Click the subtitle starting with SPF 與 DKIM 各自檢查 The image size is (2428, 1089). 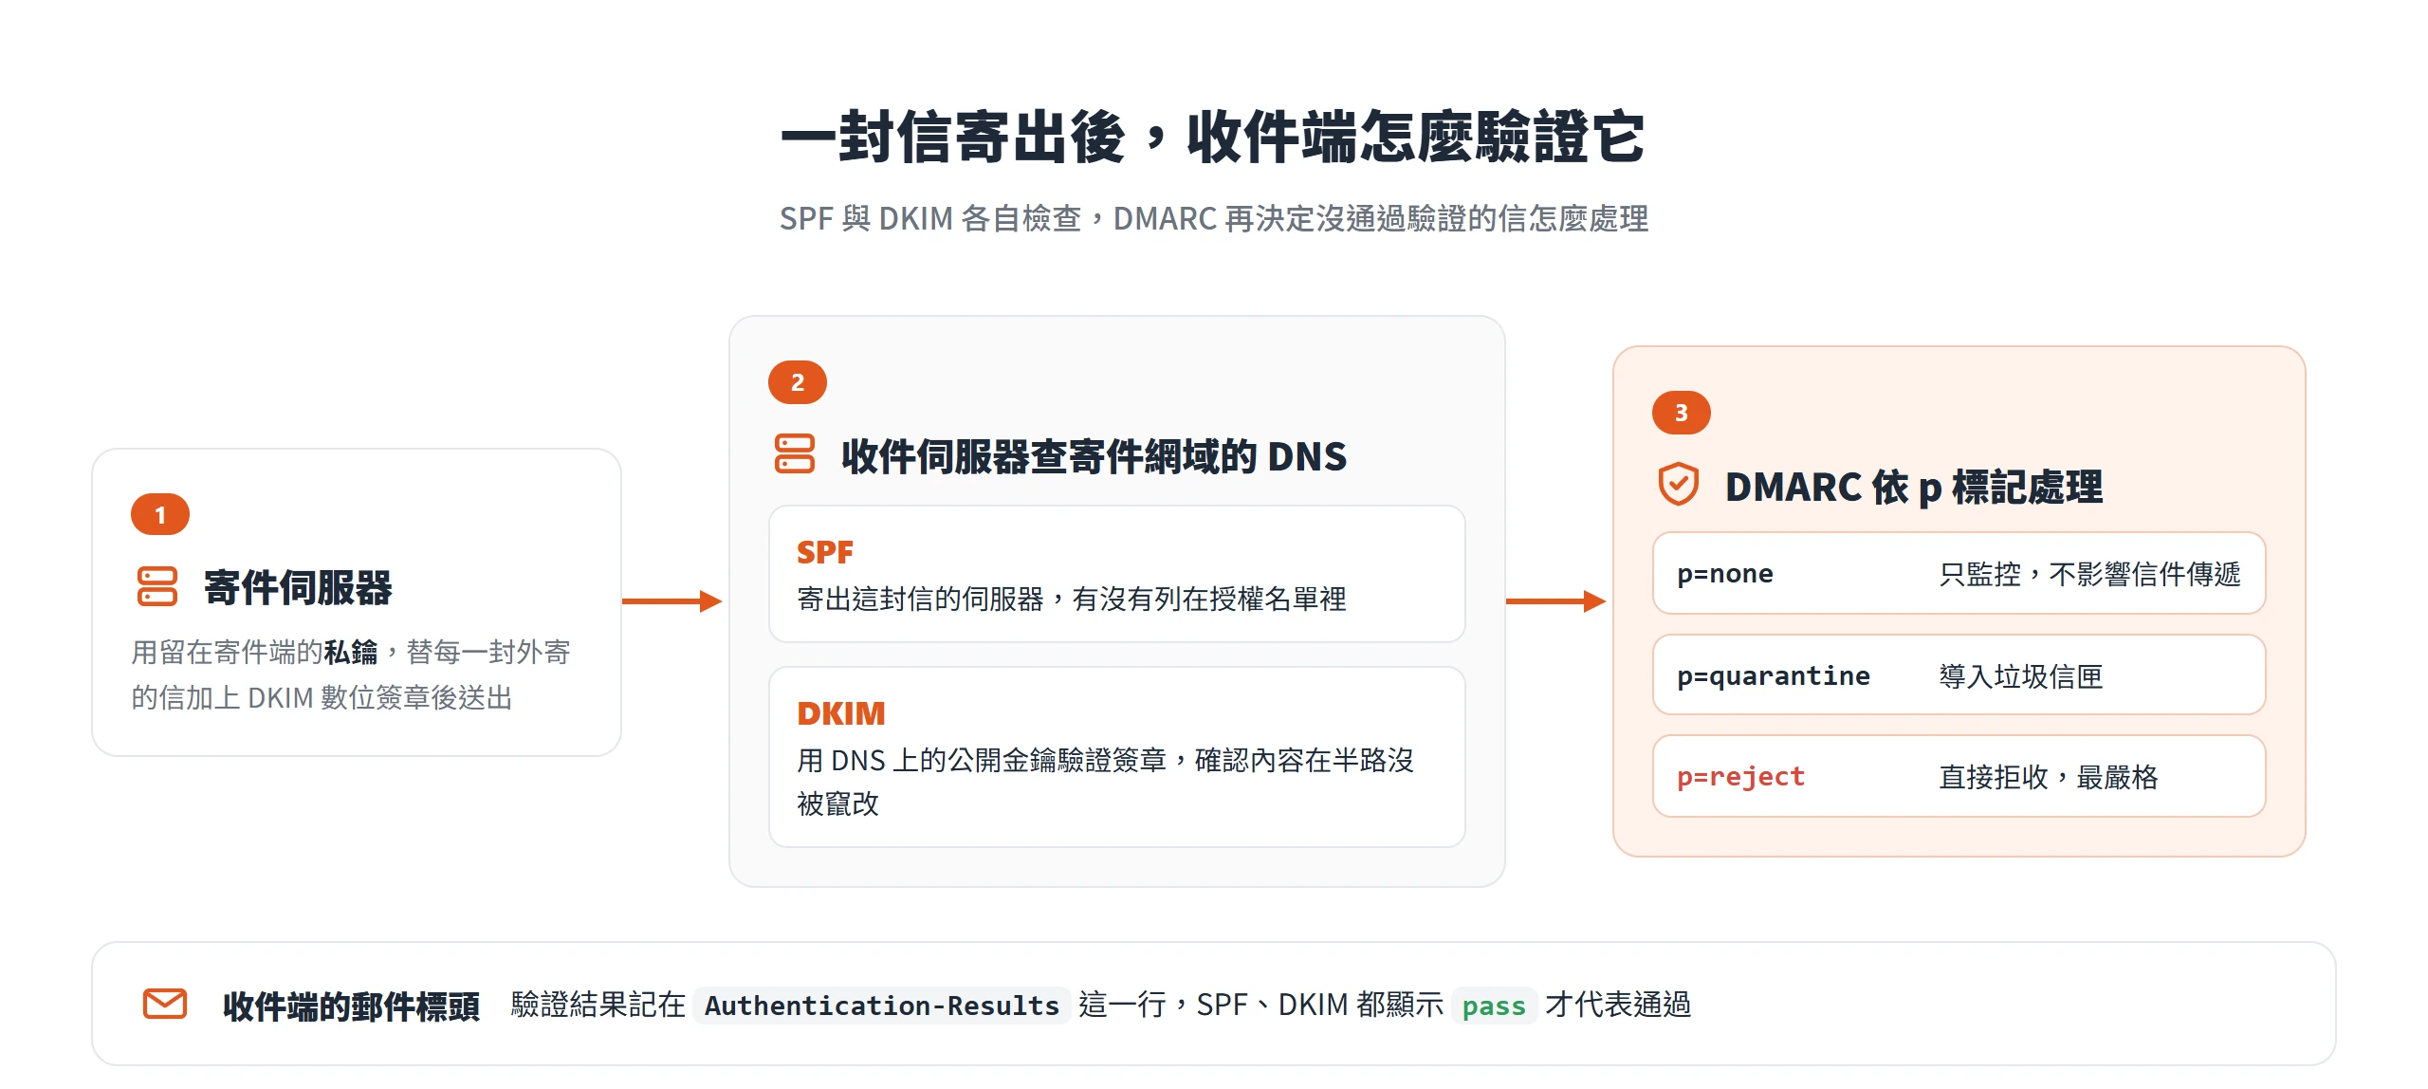point(1214,219)
